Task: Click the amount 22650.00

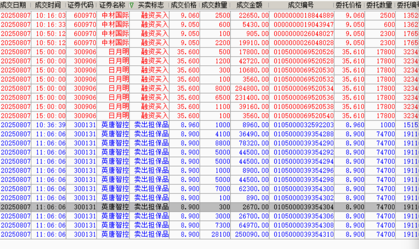Action: tap(254, 15)
